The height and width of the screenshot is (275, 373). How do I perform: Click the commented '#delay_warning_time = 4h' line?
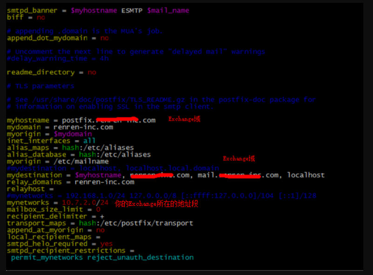[x=58, y=59]
